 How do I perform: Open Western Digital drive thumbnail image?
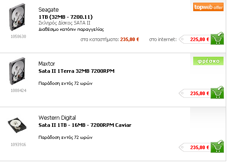point(17,125)
